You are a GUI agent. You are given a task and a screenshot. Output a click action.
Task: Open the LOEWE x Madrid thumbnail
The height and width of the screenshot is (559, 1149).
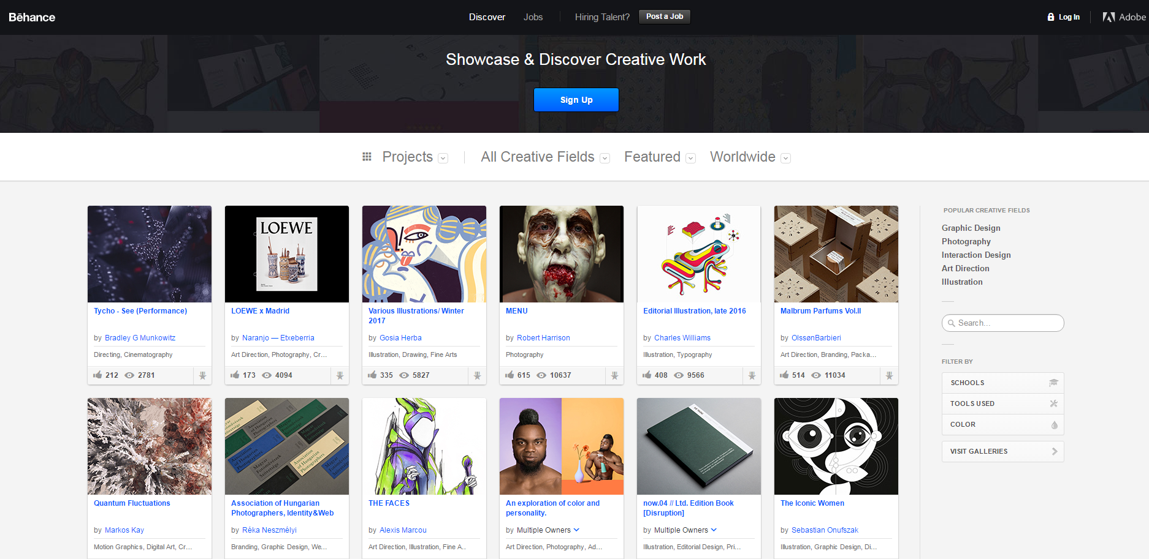tap(287, 254)
